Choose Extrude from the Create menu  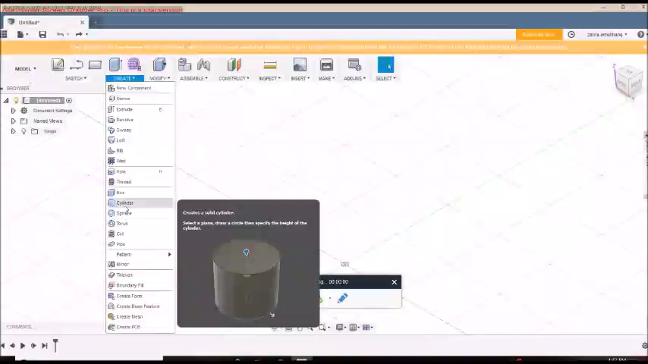click(x=140, y=109)
